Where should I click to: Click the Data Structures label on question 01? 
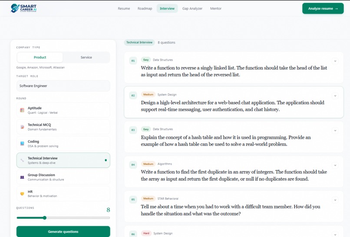pyautogui.click(x=163, y=60)
